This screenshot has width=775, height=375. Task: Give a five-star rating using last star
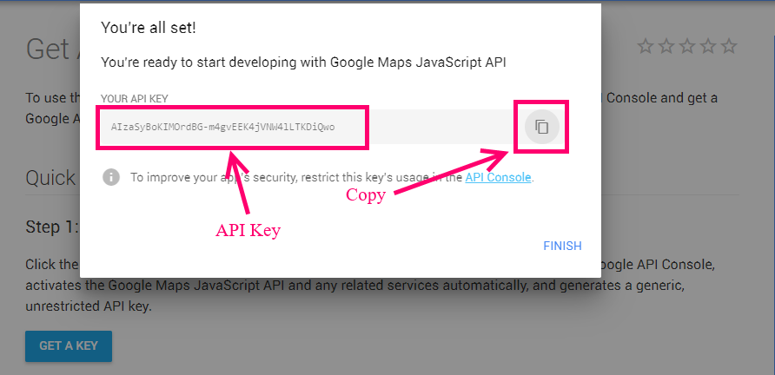729,47
